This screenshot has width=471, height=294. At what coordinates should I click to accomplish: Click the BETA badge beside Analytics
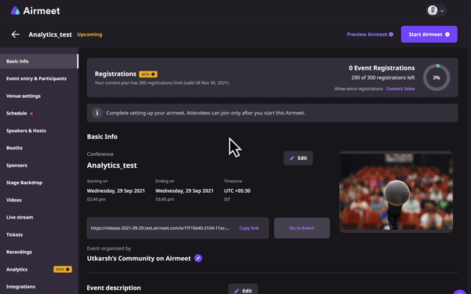(x=63, y=270)
